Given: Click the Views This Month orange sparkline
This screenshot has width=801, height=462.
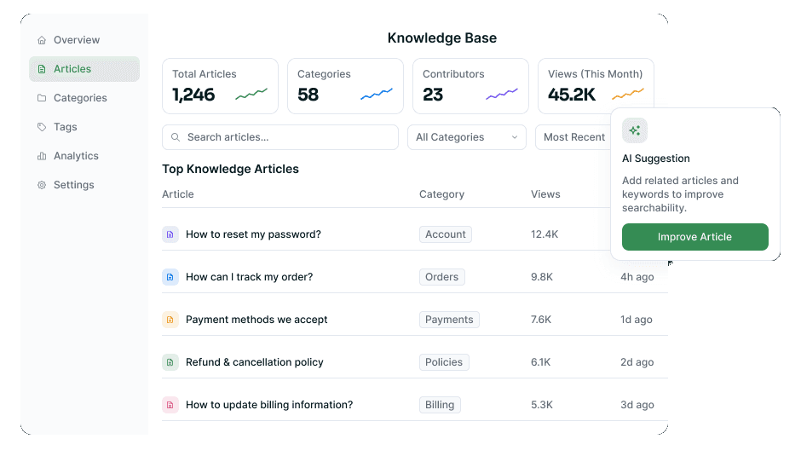Looking at the screenshot, I should point(628,94).
